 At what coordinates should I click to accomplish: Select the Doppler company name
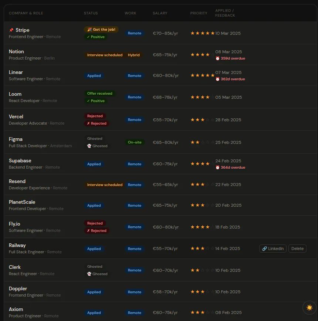point(18,289)
